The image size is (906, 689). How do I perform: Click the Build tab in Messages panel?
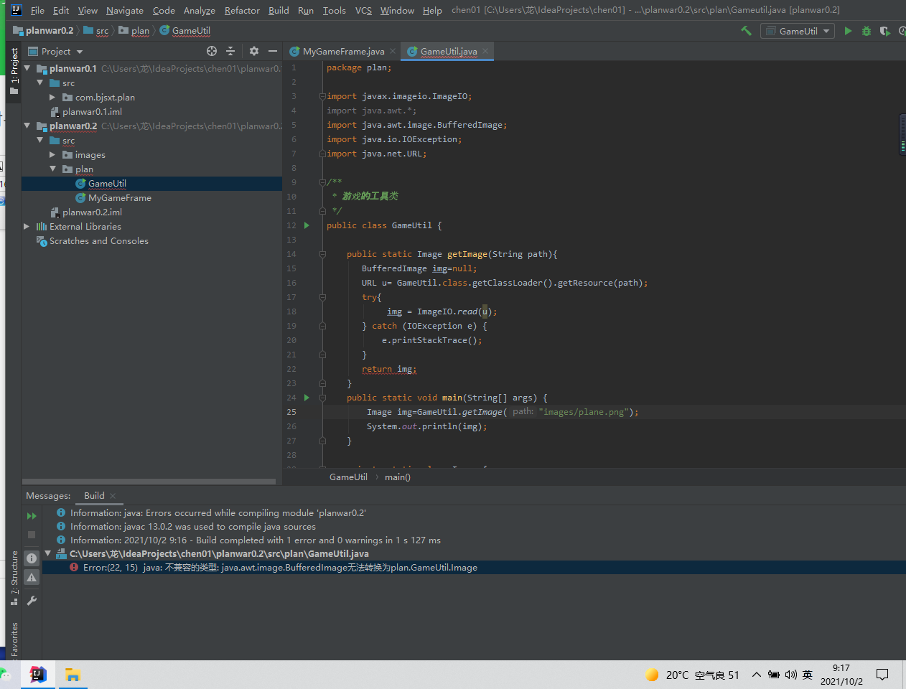tap(94, 495)
